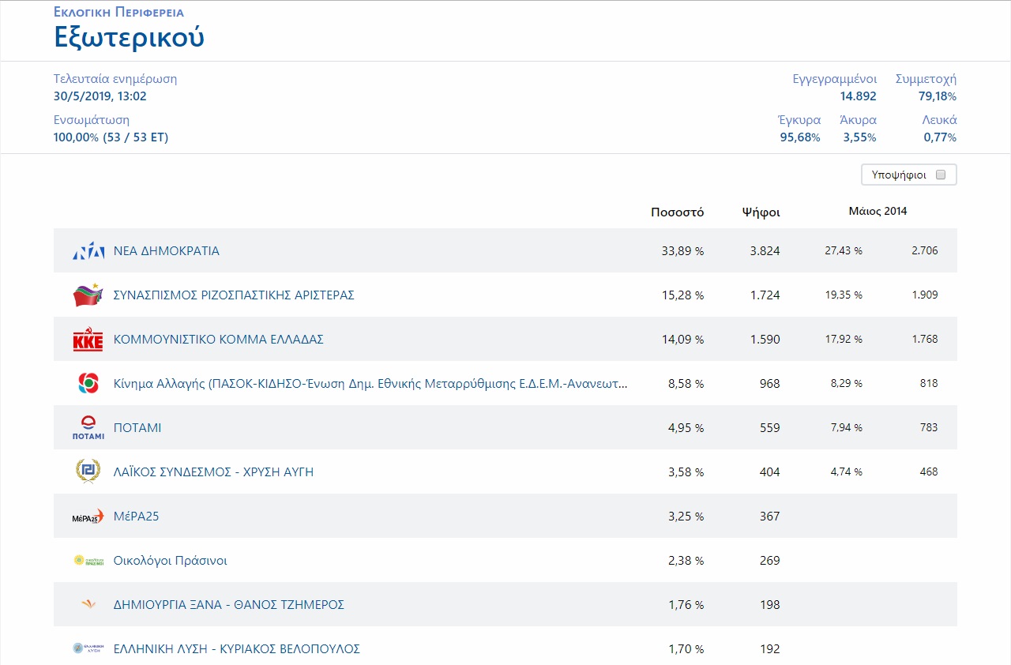
Task: Click the Κίνημα Αλλαγής party logo
Action: [88, 384]
